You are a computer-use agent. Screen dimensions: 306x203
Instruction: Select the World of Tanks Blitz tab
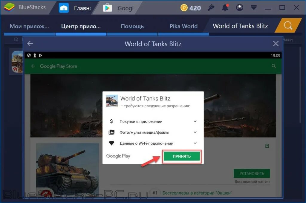coord(240,26)
